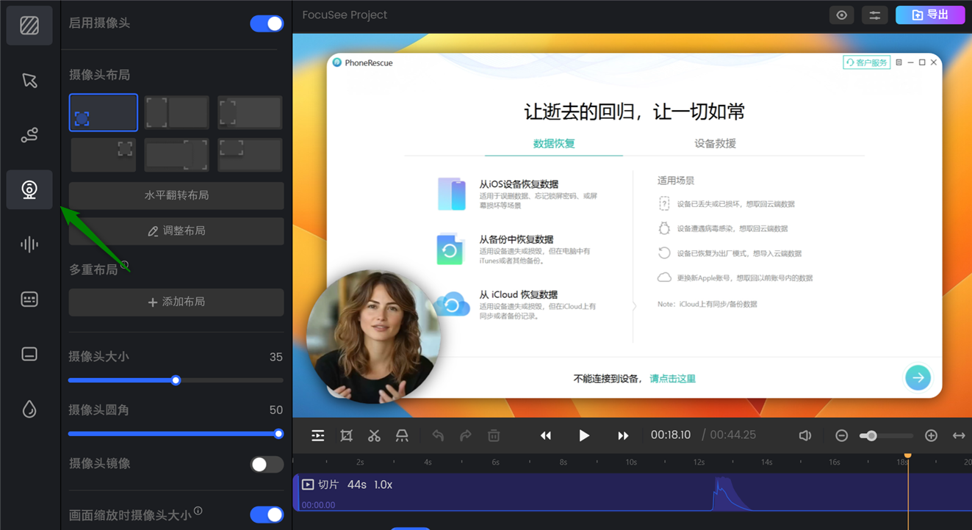Viewport: 972px width, 530px height.
Task: Select the 切片 44s clip on timeline
Action: point(633,493)
